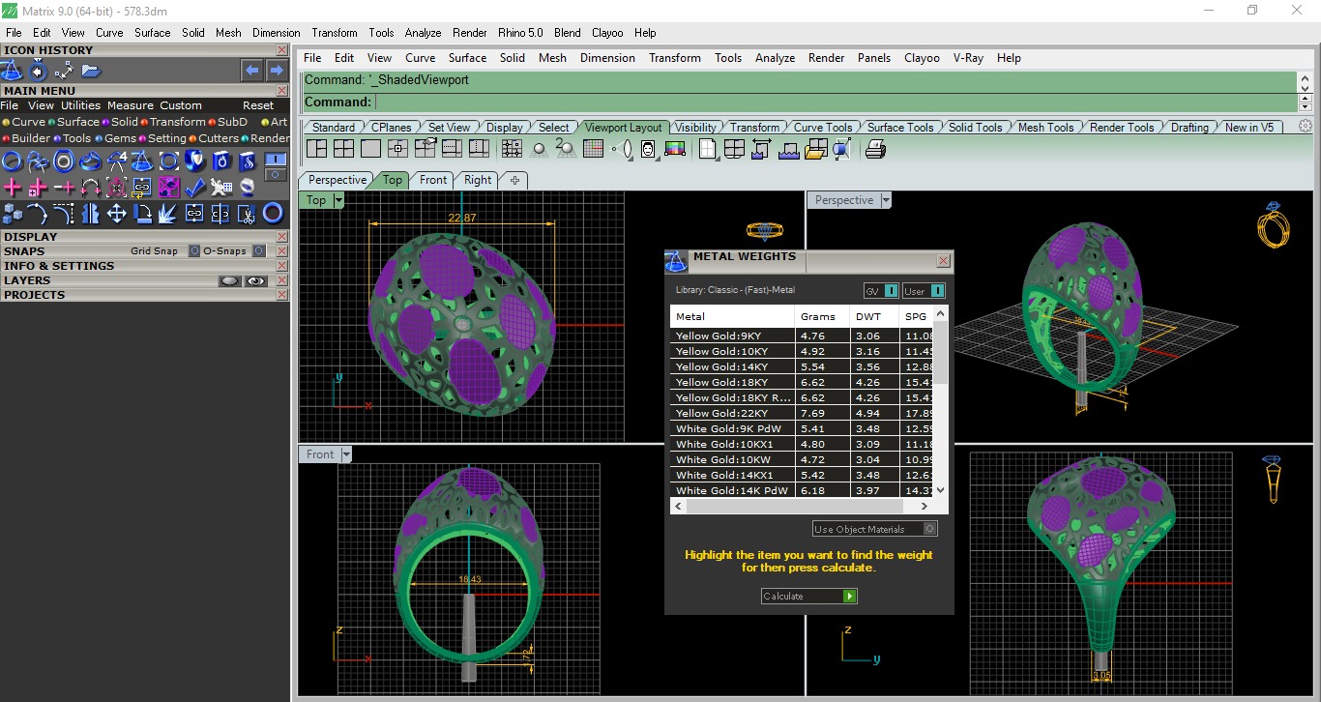The image size is (1321, 702).
Task: Click Reset in the Main Menu
Action: (258, 105)
